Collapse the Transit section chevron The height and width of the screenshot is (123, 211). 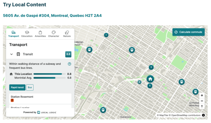pyautogui.click(x=12, y=54)
